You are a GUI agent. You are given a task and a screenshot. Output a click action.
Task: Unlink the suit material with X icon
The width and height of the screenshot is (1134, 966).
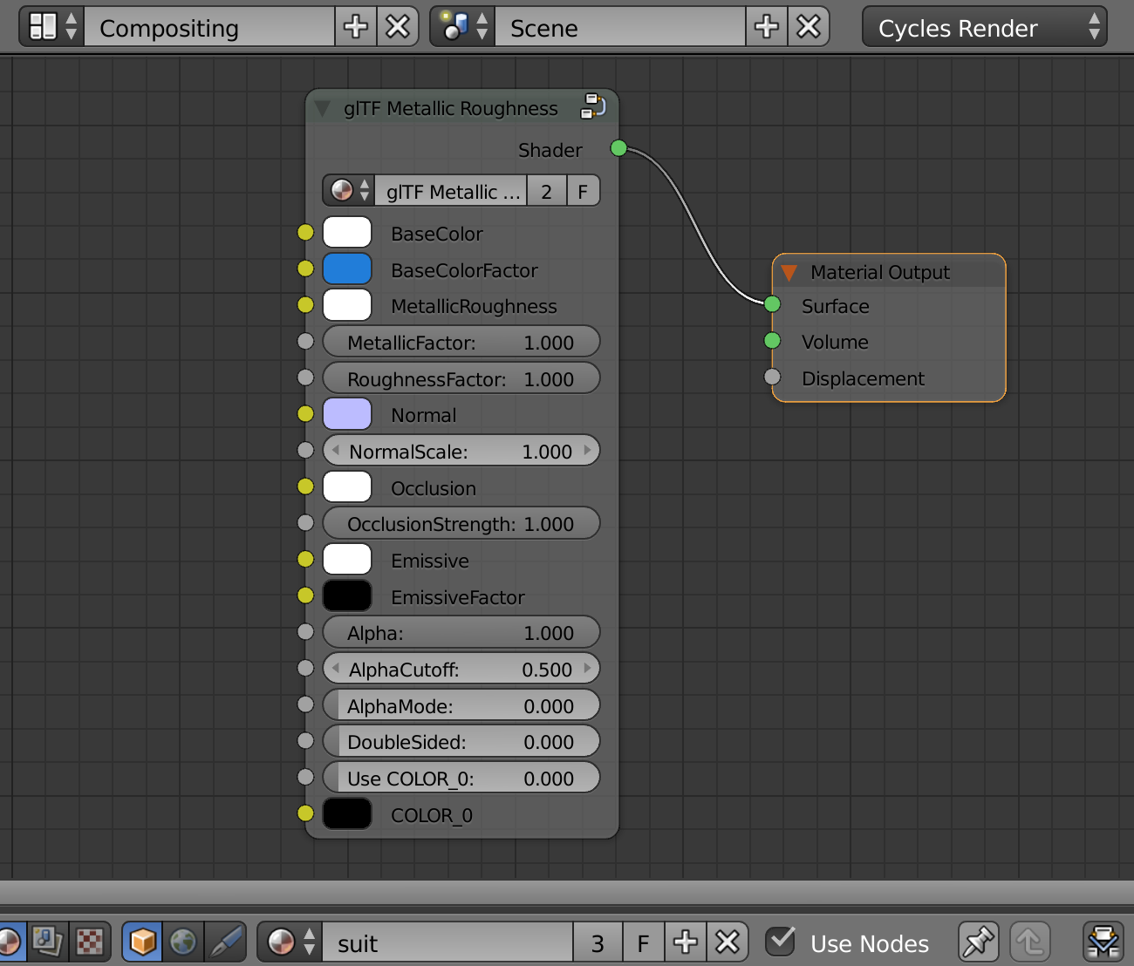[x=728, y=942]
